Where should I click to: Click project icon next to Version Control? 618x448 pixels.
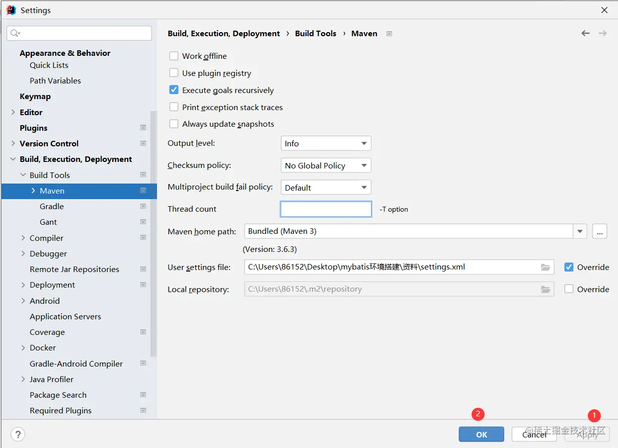click(143, 143)
